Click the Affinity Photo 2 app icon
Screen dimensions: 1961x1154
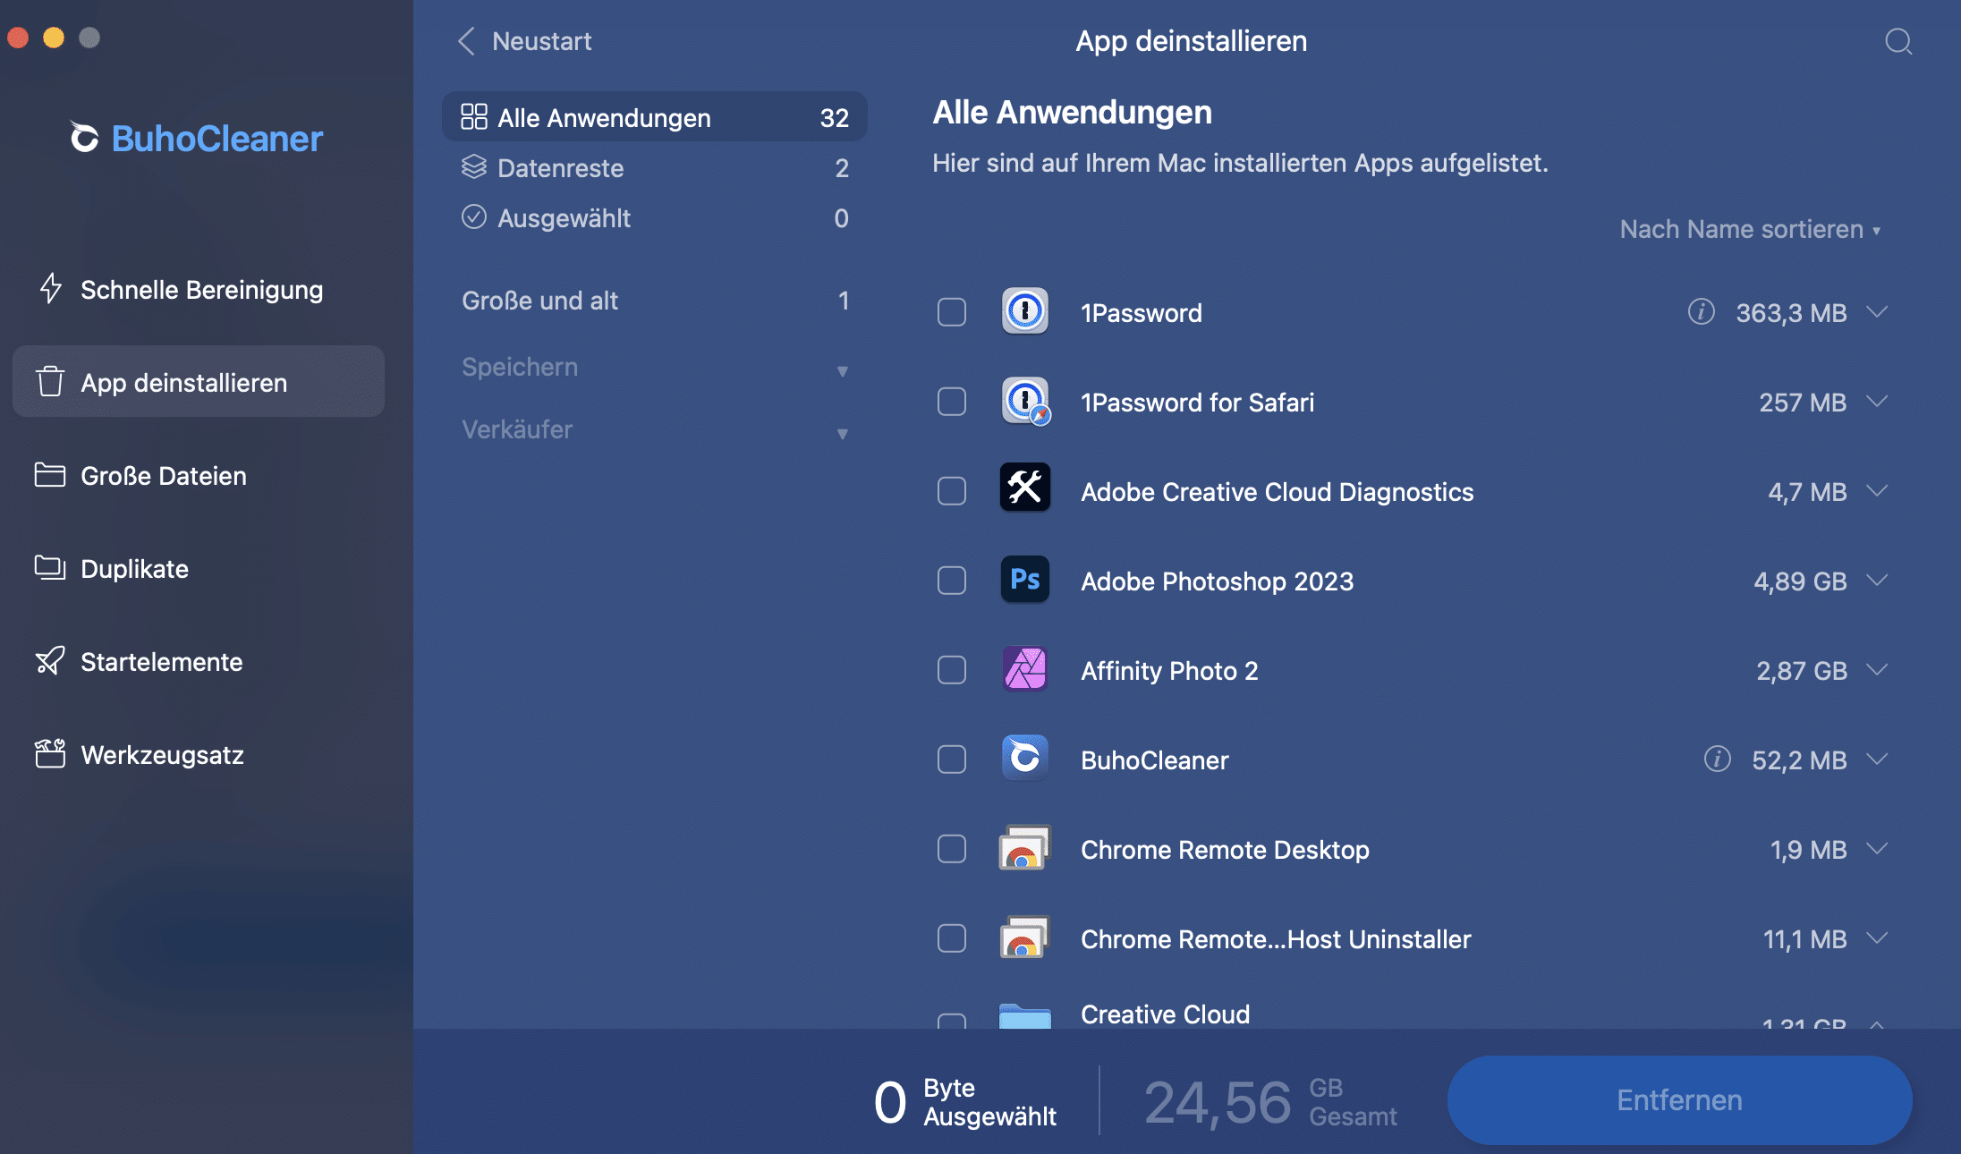tap(1025, 668)
